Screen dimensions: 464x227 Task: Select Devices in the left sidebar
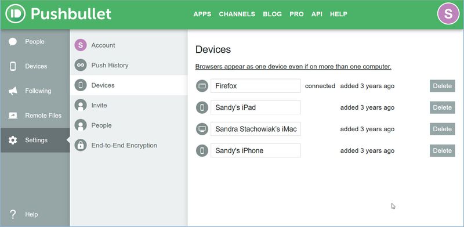(35, 66)
